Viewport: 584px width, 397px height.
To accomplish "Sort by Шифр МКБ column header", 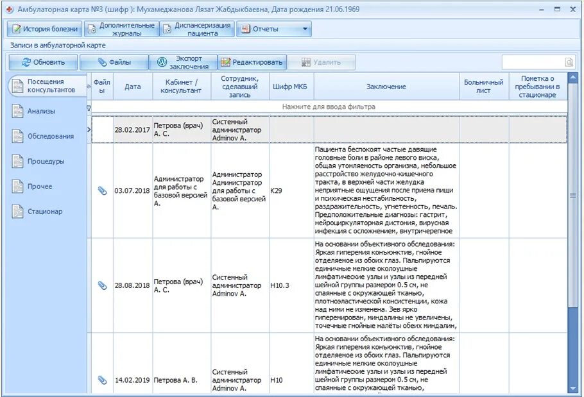I will coord(291,87).
